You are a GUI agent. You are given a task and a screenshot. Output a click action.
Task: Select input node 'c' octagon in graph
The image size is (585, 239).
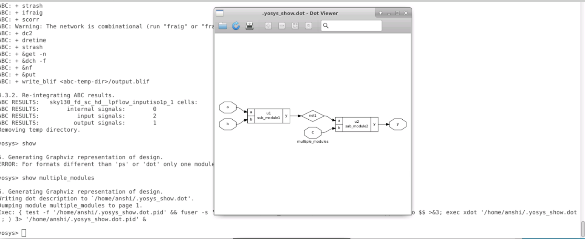[x=313, y=132]
